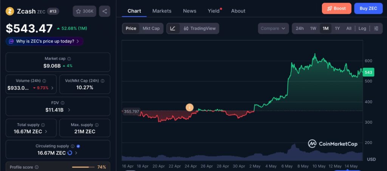Click the circular supply progress ring
Image resolution: width=387 pixels, height=171 pixels.
(70, 153)
